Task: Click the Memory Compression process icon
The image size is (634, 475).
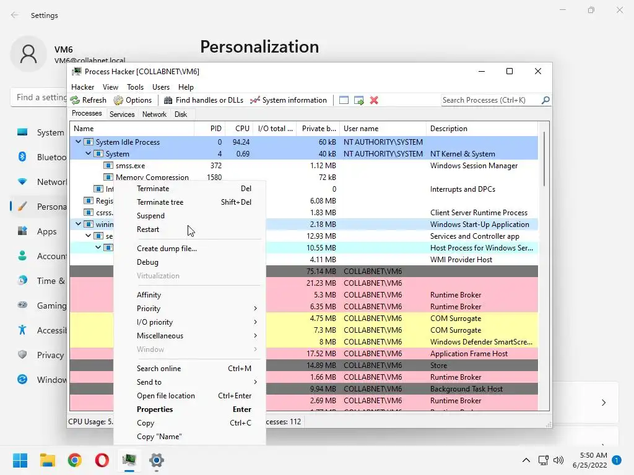Action: [x=108, y=178]
